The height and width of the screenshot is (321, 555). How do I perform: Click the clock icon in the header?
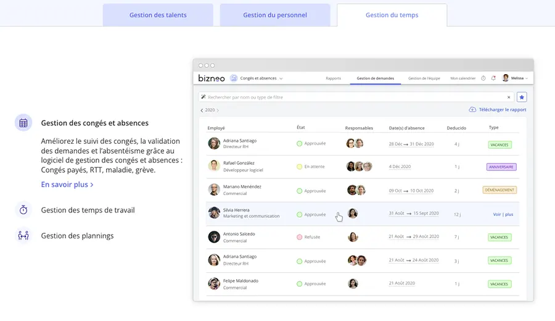coord(483,78)
